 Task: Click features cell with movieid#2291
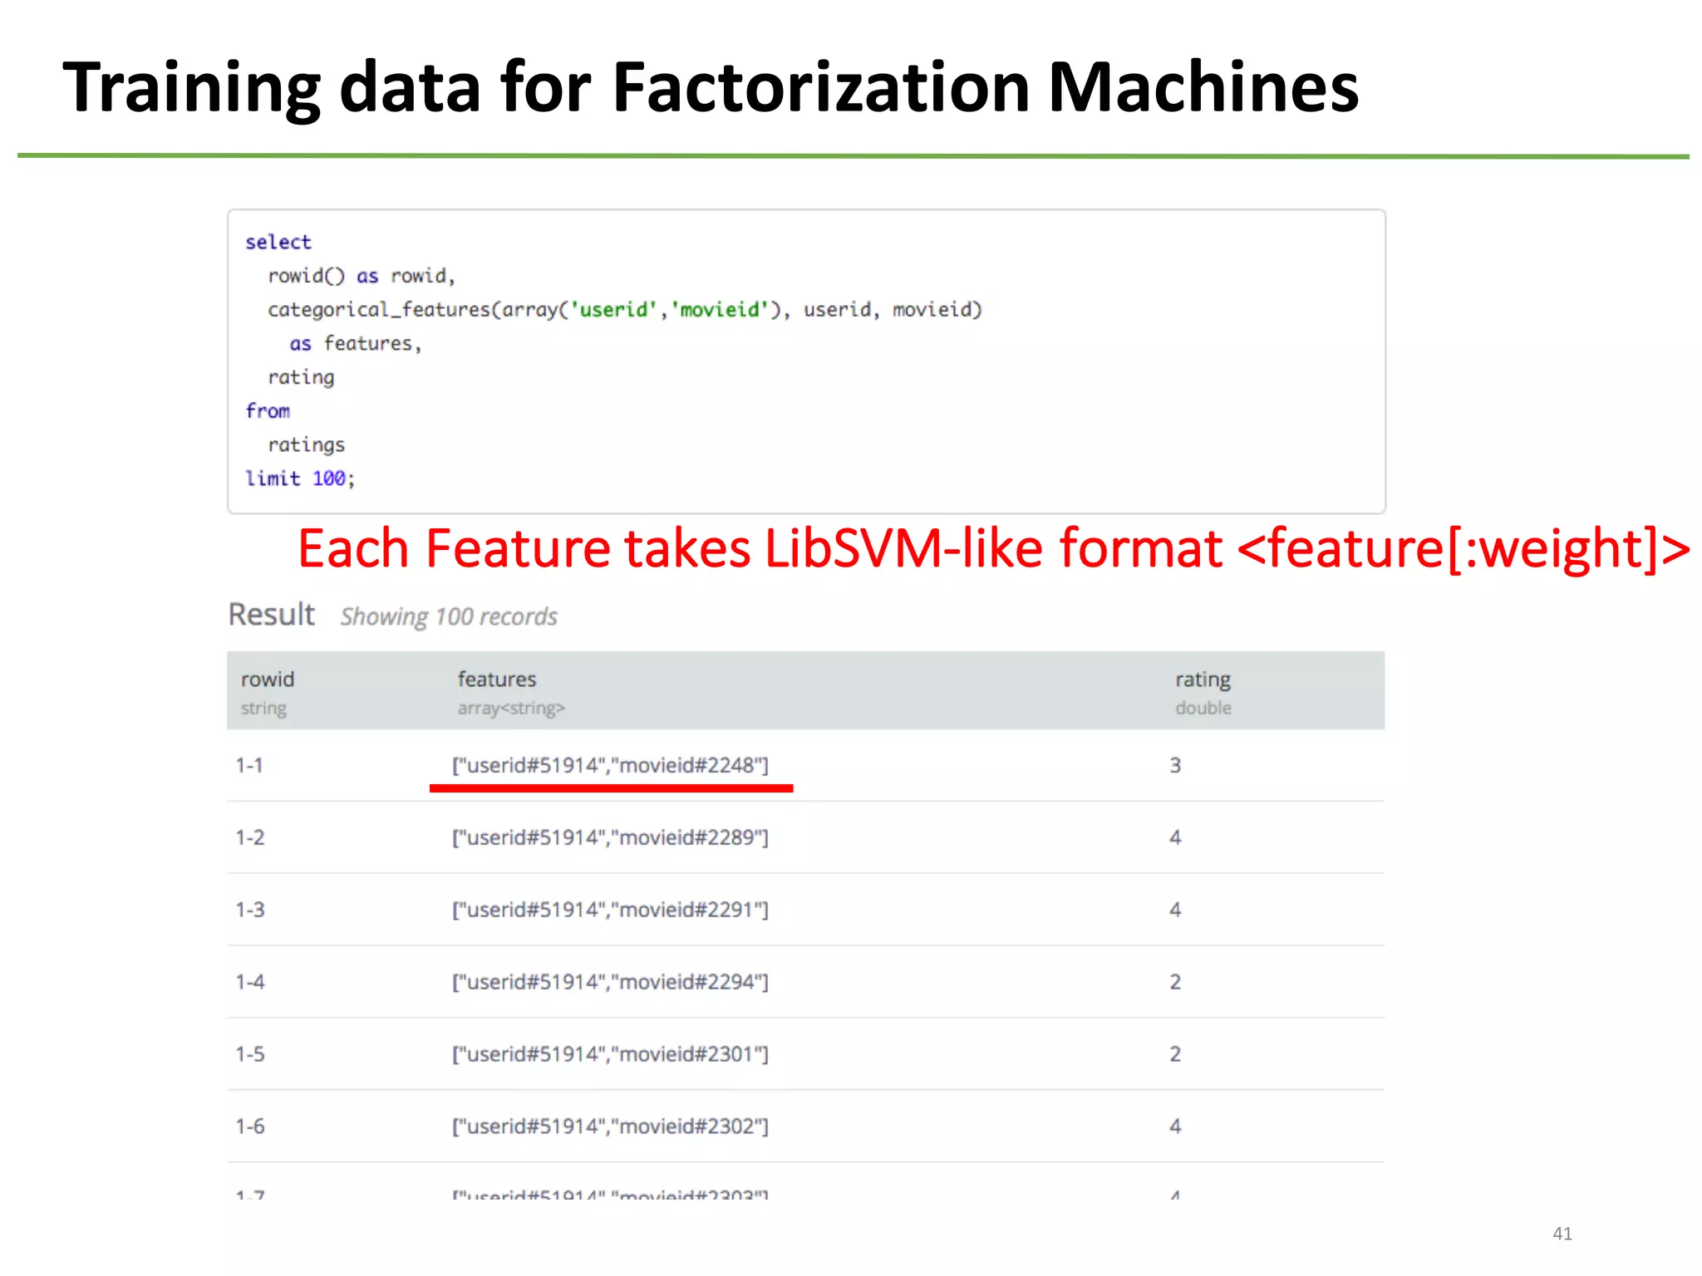(611, 910)
